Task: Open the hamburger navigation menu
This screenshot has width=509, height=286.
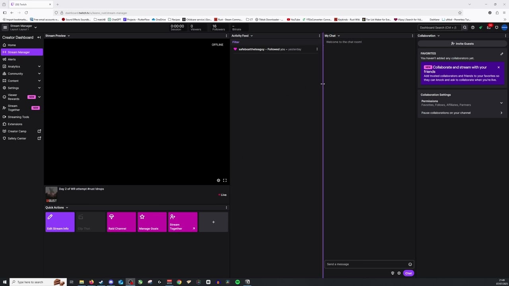Action: coord(5,27)
